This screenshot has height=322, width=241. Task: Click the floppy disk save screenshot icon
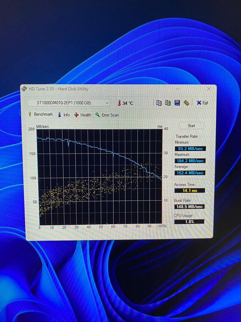point(177,103)
